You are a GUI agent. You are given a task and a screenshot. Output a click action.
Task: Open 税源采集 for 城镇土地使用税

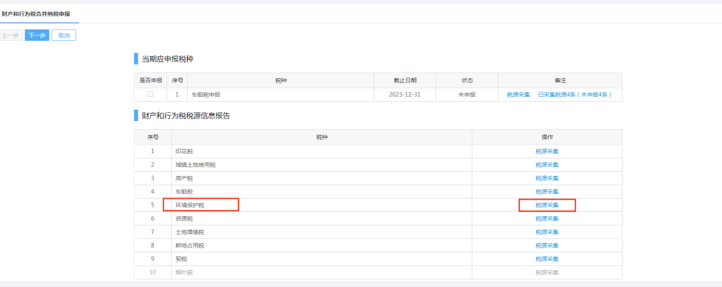point(547,165)
